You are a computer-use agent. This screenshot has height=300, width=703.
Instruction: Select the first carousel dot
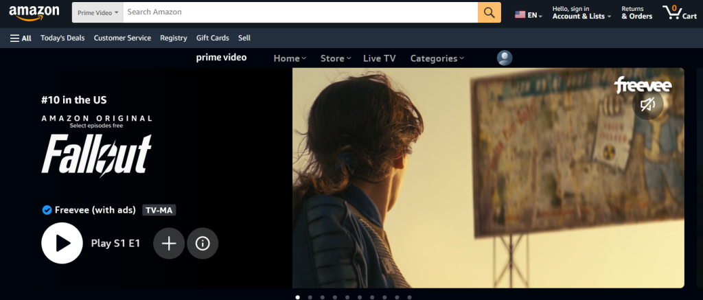[x=298, y=297]
